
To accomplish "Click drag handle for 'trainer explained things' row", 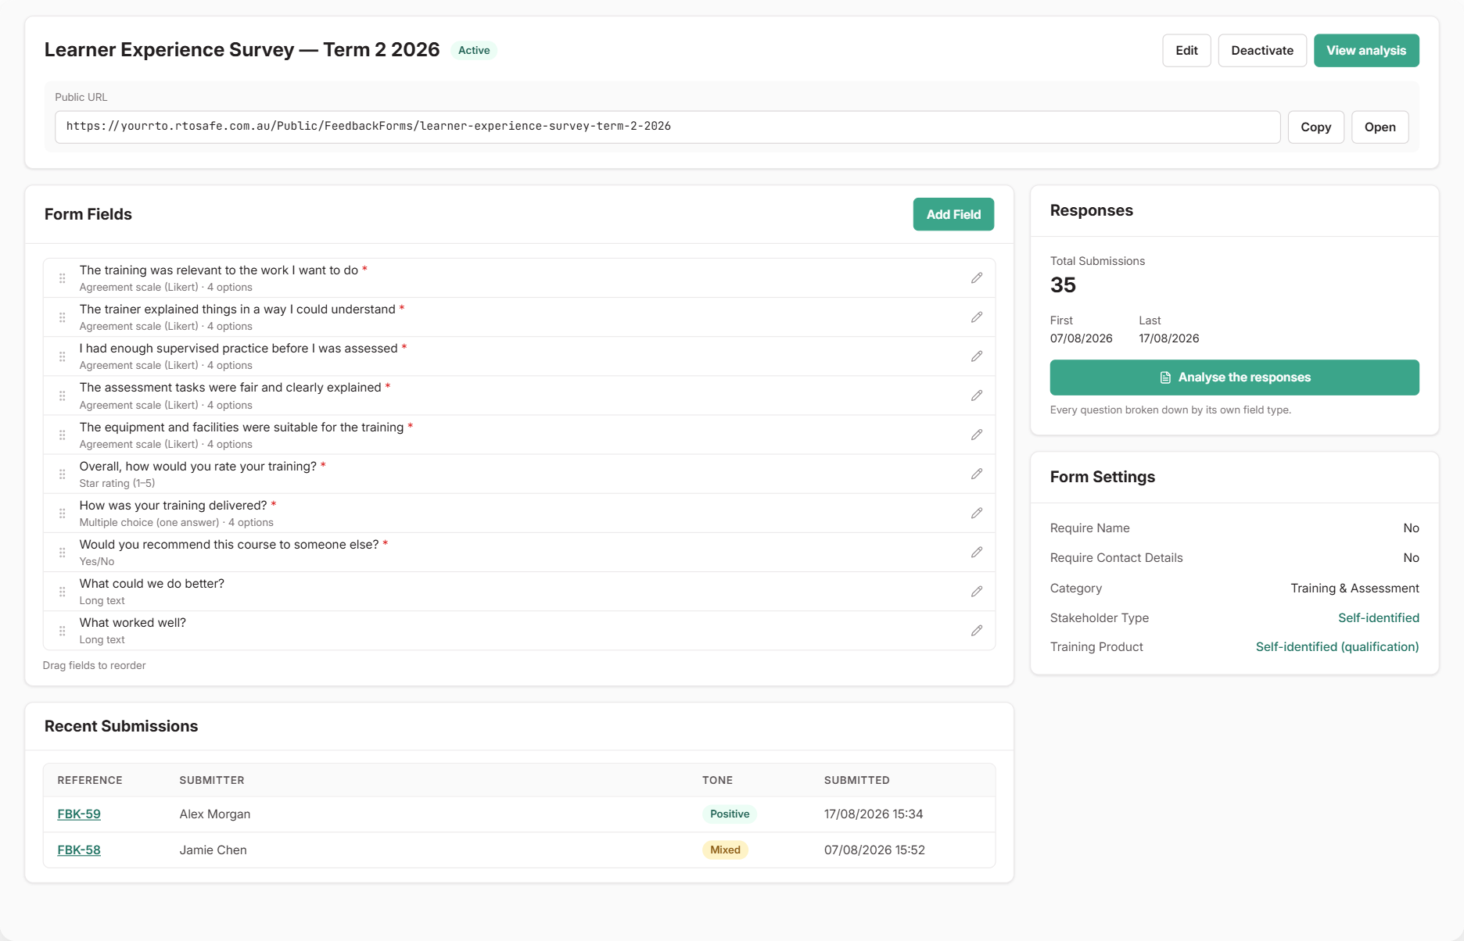I will [63, 317].
